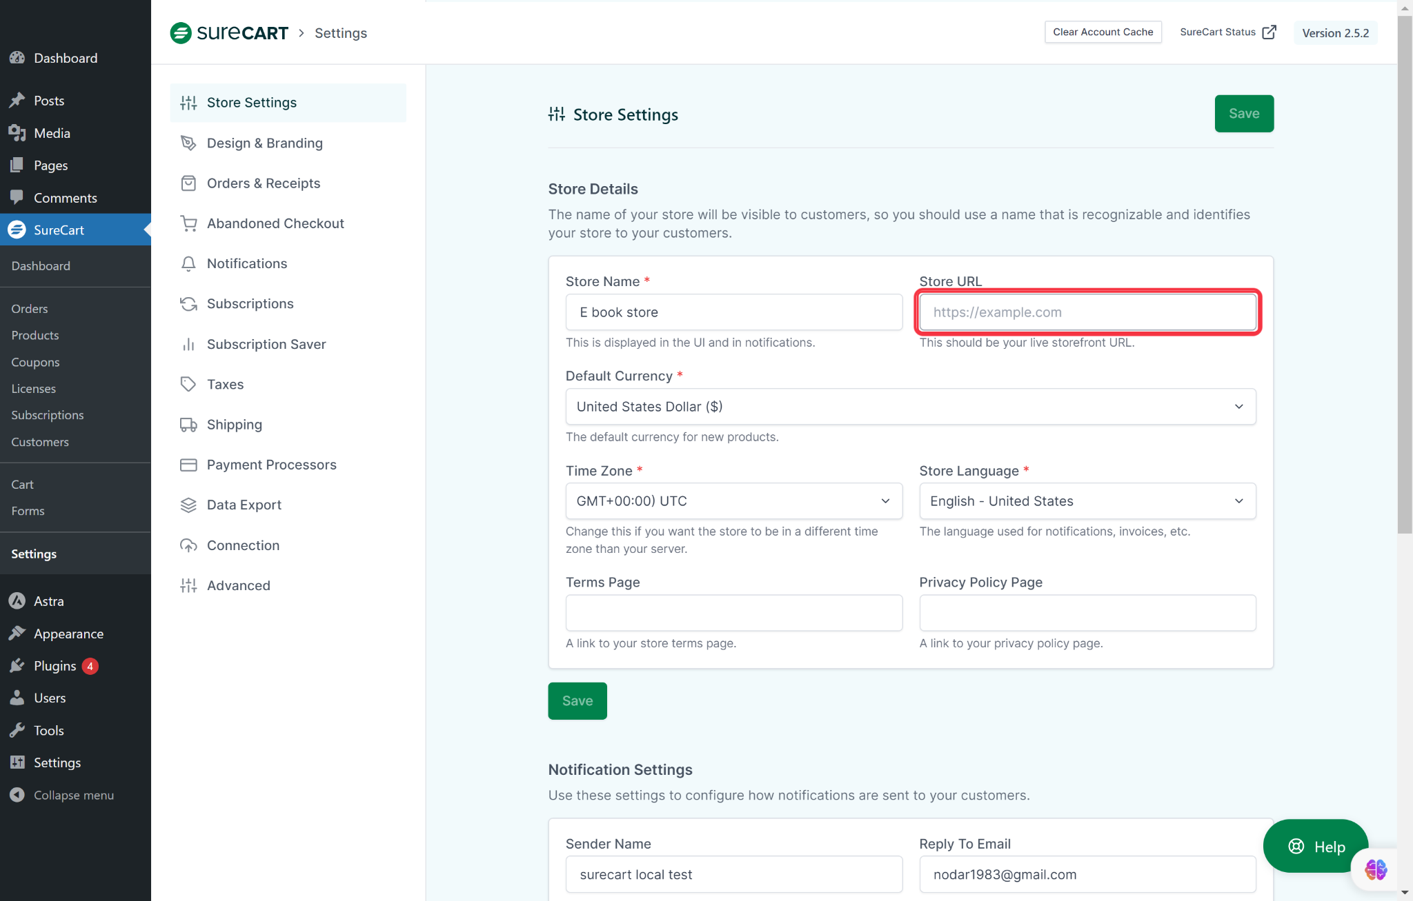Go to Plugins in WordPress sidebar
The height and width of the screenshot is (901, 1413).
(x=55, y=666)
